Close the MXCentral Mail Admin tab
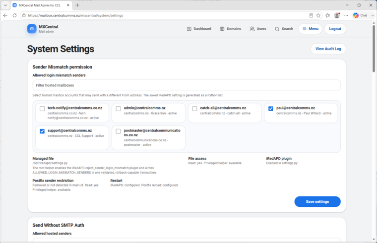Image resolution: width=377 pixels, height=243 pixels. point(68,5)
